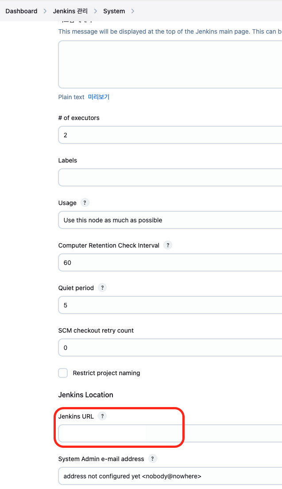The width and height of the screenshot is (282, 489).
Task: Focus the Labels input field
Action: click(170, 178)
